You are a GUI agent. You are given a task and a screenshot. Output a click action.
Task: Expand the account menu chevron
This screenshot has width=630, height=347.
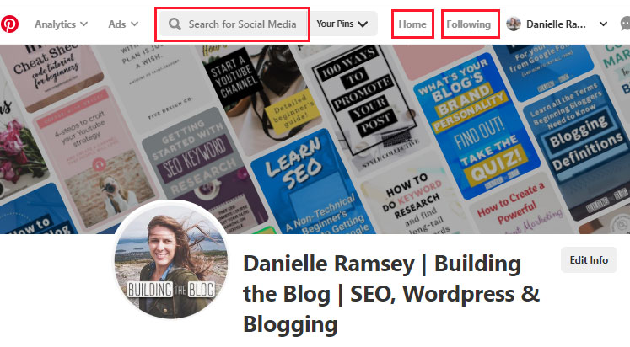(603, 24)
